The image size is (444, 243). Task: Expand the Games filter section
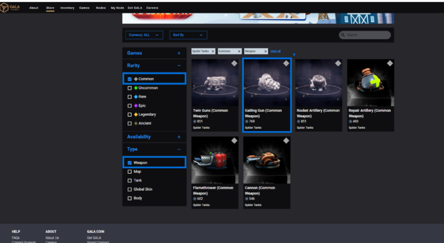tap(179, 53)
